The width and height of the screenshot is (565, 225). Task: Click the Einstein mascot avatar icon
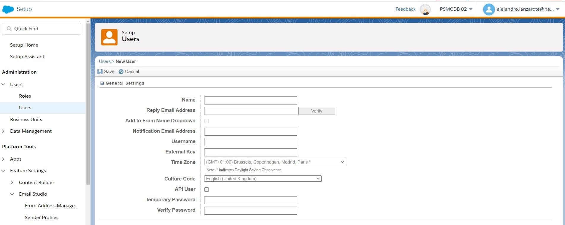pos(425,9)
